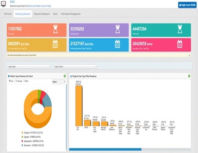Close the current date notice banner
Screen dimensions: 198x153
(189, 56)
